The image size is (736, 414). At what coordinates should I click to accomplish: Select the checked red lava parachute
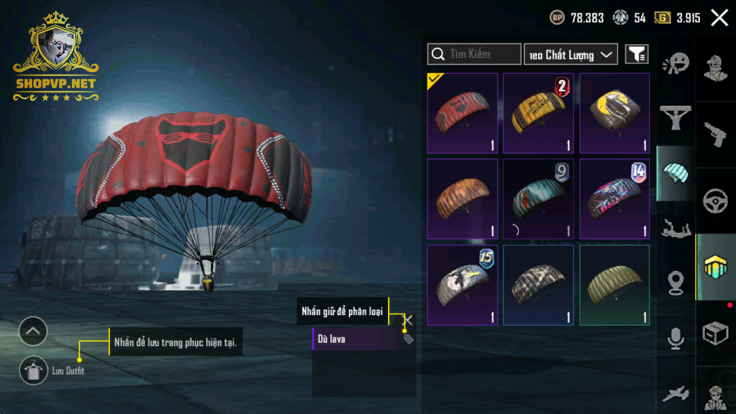tap(462, 113)
